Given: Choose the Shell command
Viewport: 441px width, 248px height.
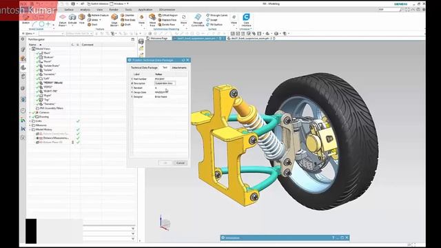Looking at the screenshot, I should (92, 25).
